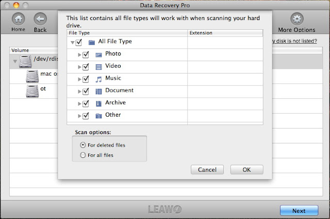
Task: Expand the Video file type row
Action: 79,66
